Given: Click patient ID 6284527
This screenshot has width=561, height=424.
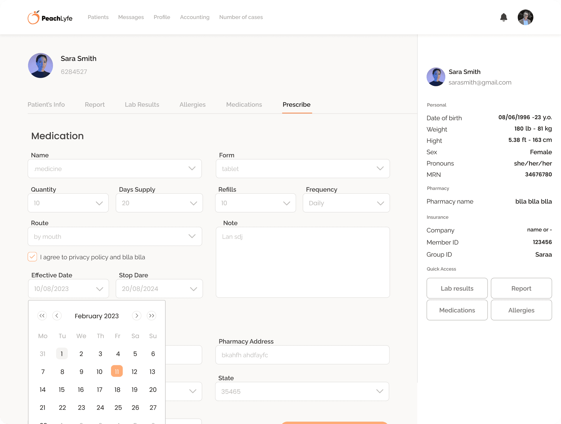Looking at the screenshot, I should click(x=74, y=72).
